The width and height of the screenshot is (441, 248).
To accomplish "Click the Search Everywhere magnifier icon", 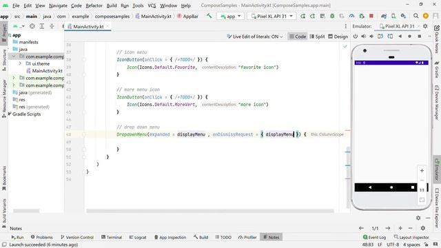I will pos(416,16).
